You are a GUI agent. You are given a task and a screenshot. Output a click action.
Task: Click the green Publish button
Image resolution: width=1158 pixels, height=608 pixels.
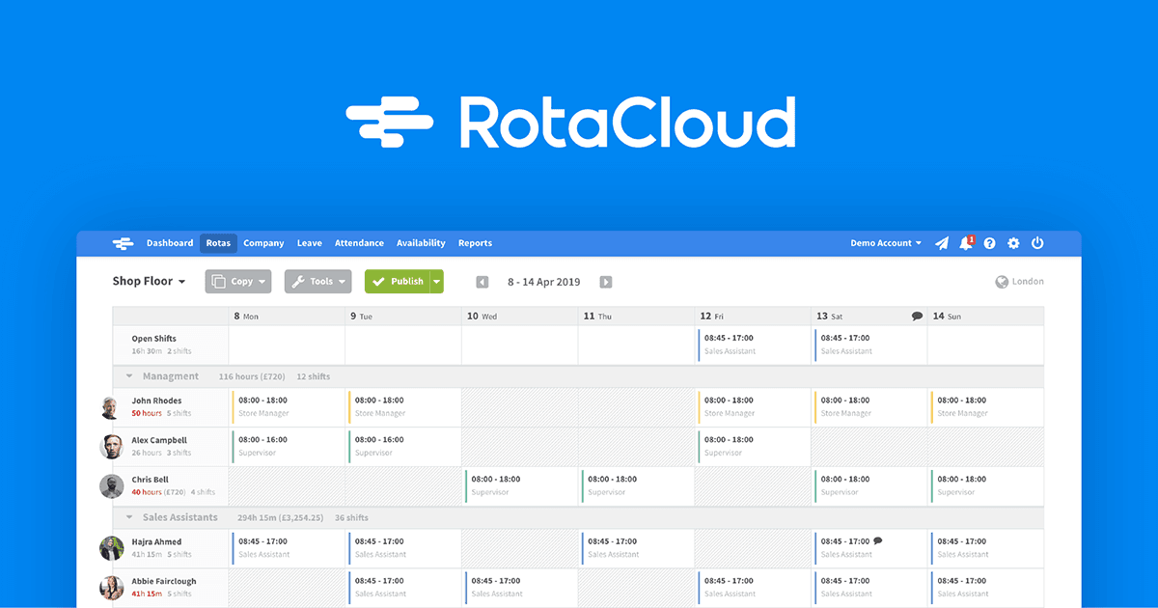tap(398, 281)
